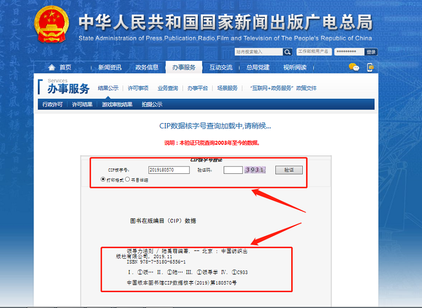422x308 pixels.
Task: Open the 业务查询 sub-navigation link
Action: (168, 88)
